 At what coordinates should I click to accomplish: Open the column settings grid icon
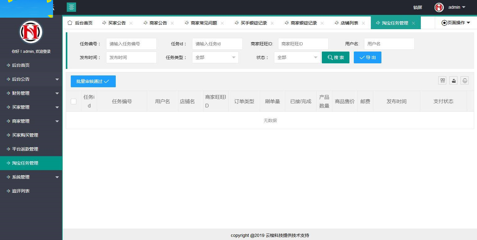pyautogui.click(x=442, y=80)
